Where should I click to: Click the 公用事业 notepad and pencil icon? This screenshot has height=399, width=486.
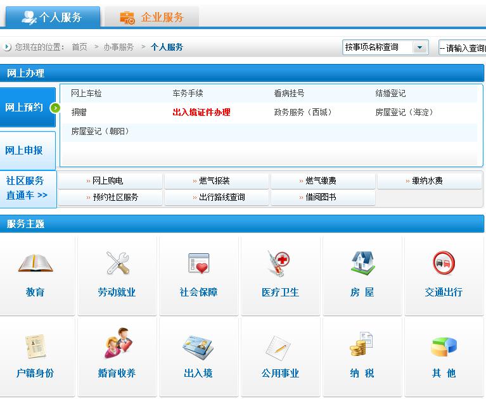pyautogui.click(x=278, y=348)
